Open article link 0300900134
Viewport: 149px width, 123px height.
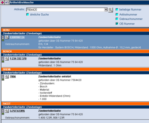point(17,37)
